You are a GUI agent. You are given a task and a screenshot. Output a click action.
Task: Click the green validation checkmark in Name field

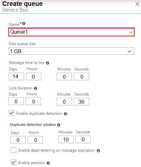(x=131, y=32)
